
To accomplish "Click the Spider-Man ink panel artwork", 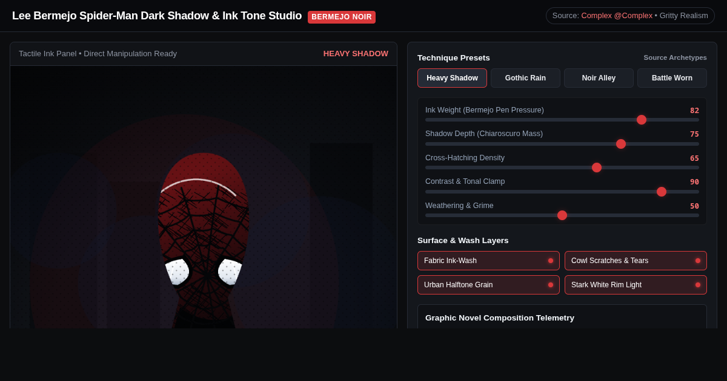I will tap(204, 197).
